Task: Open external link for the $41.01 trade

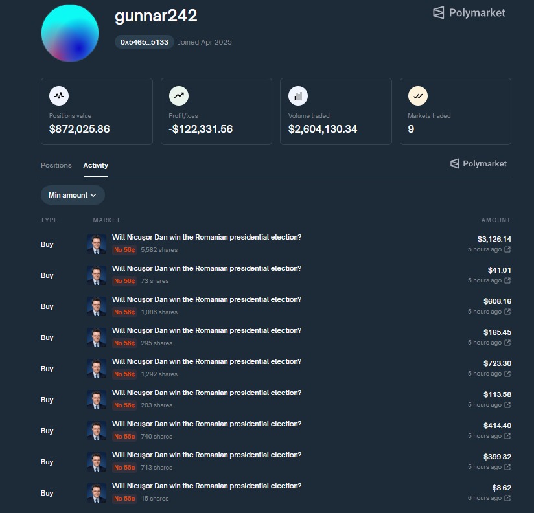Action: tap(507, 280)
